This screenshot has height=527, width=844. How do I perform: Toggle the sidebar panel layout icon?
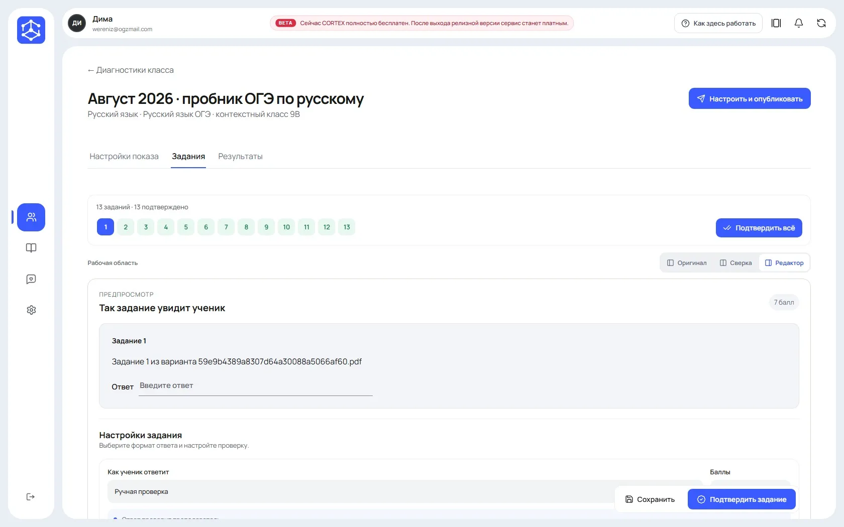pyautogui.click(x=776, y=23)
